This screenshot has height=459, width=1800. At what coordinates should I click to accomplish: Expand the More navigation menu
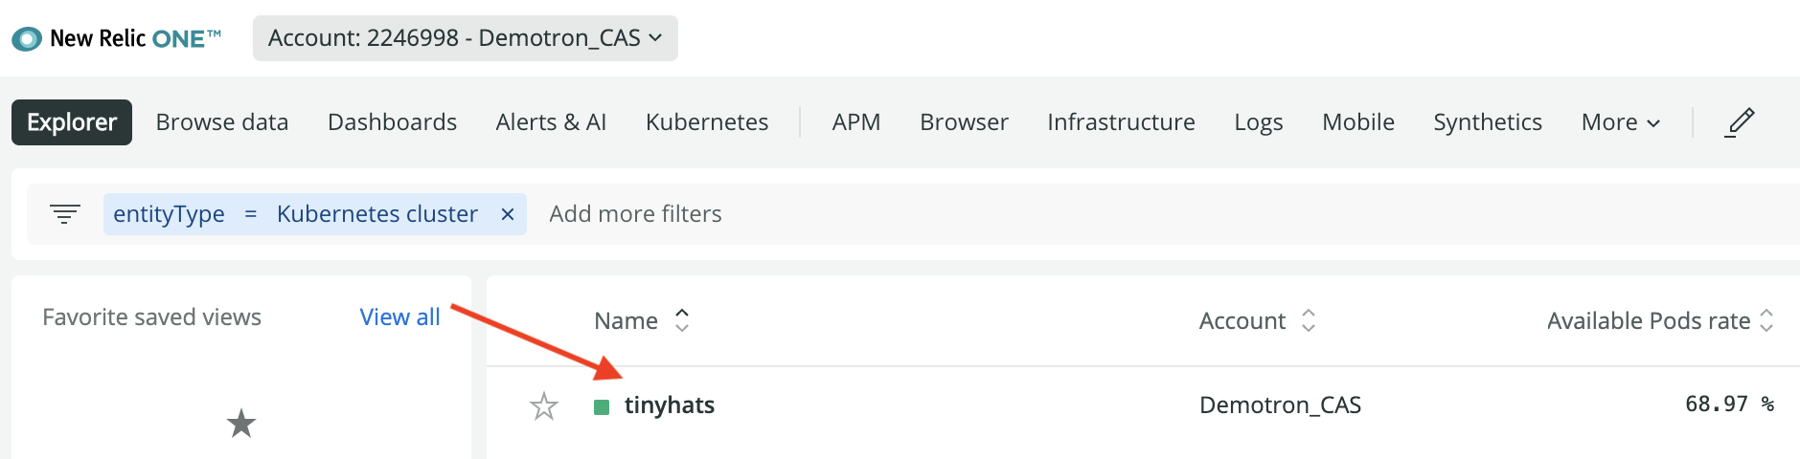[1620, 122]
